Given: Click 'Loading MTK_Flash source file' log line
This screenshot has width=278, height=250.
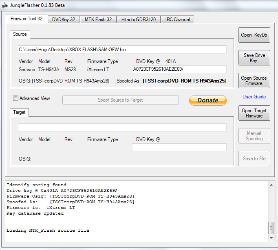Looking at the screenshot, I should pos(48,230).
